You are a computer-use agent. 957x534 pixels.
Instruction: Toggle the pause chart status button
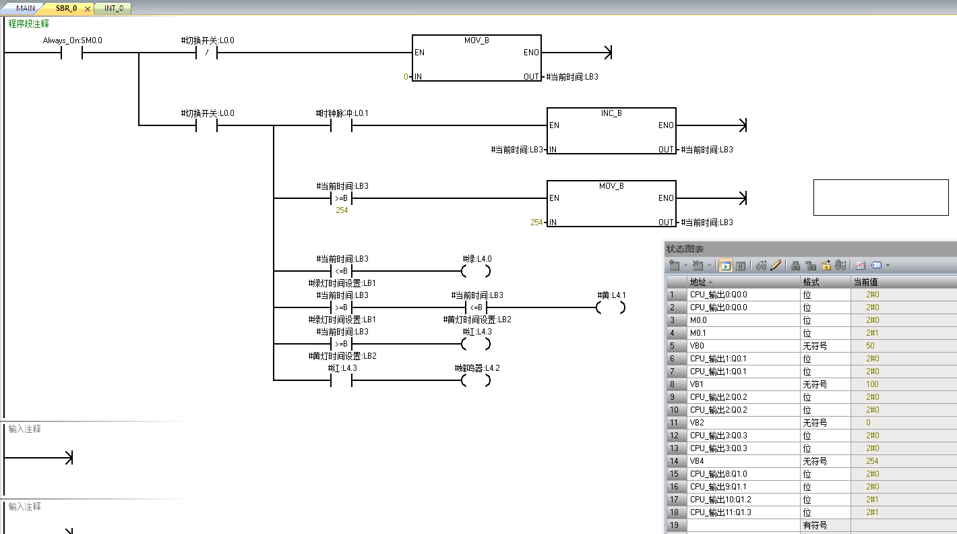[740, 266]
